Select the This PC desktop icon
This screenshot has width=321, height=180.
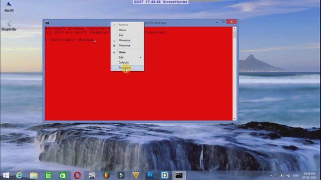pos(9,6)
